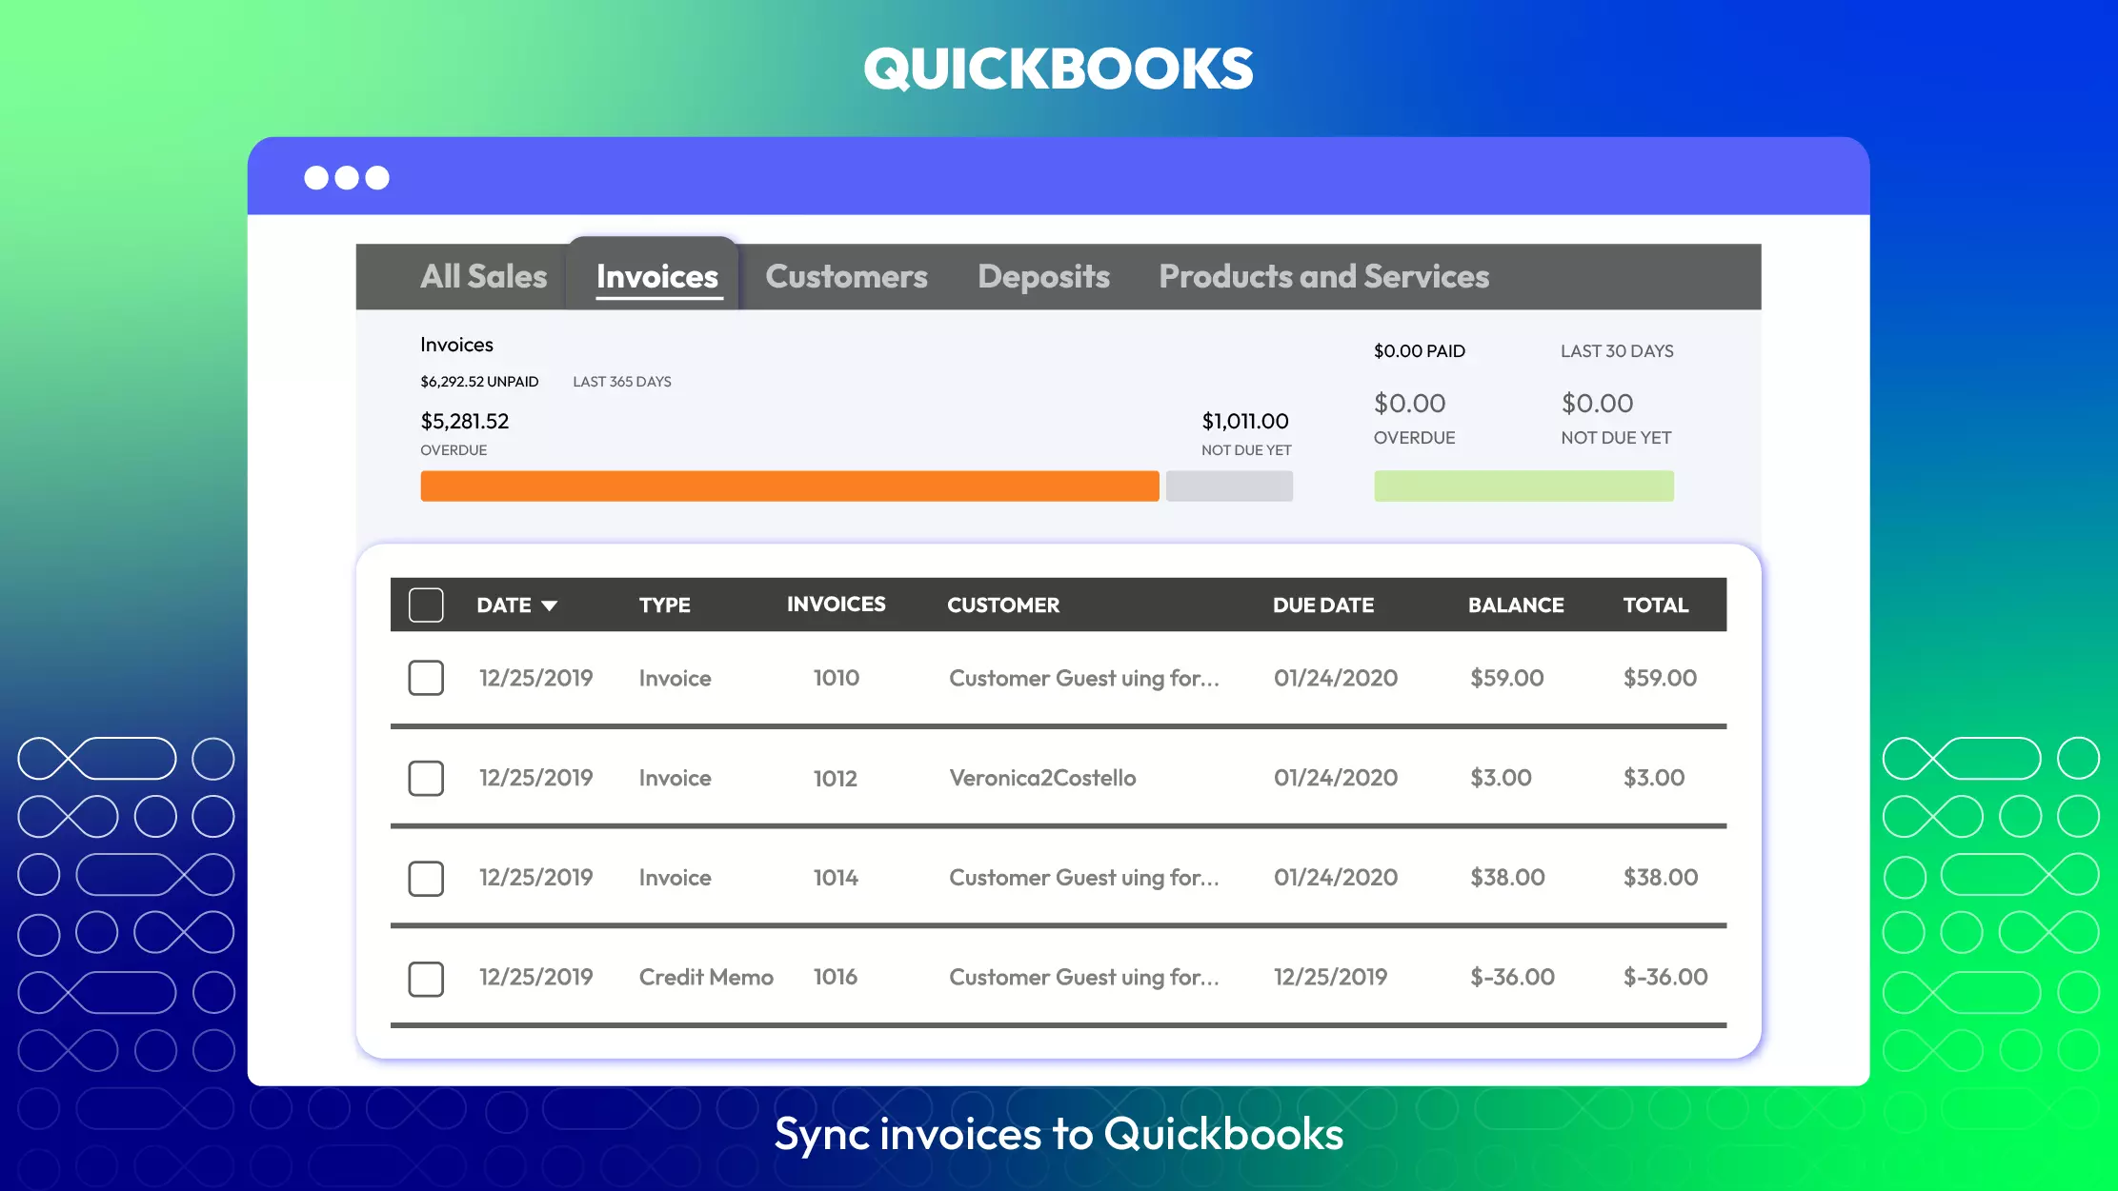2118x1191 pixels.
Task: Click the $3.00 balance cell
Action: [1501, 778]
